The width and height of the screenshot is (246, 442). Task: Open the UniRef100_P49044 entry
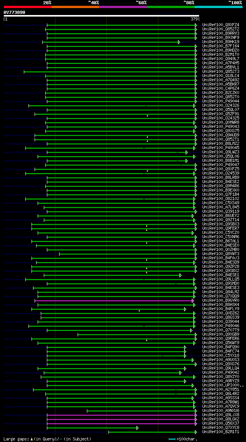221,101
